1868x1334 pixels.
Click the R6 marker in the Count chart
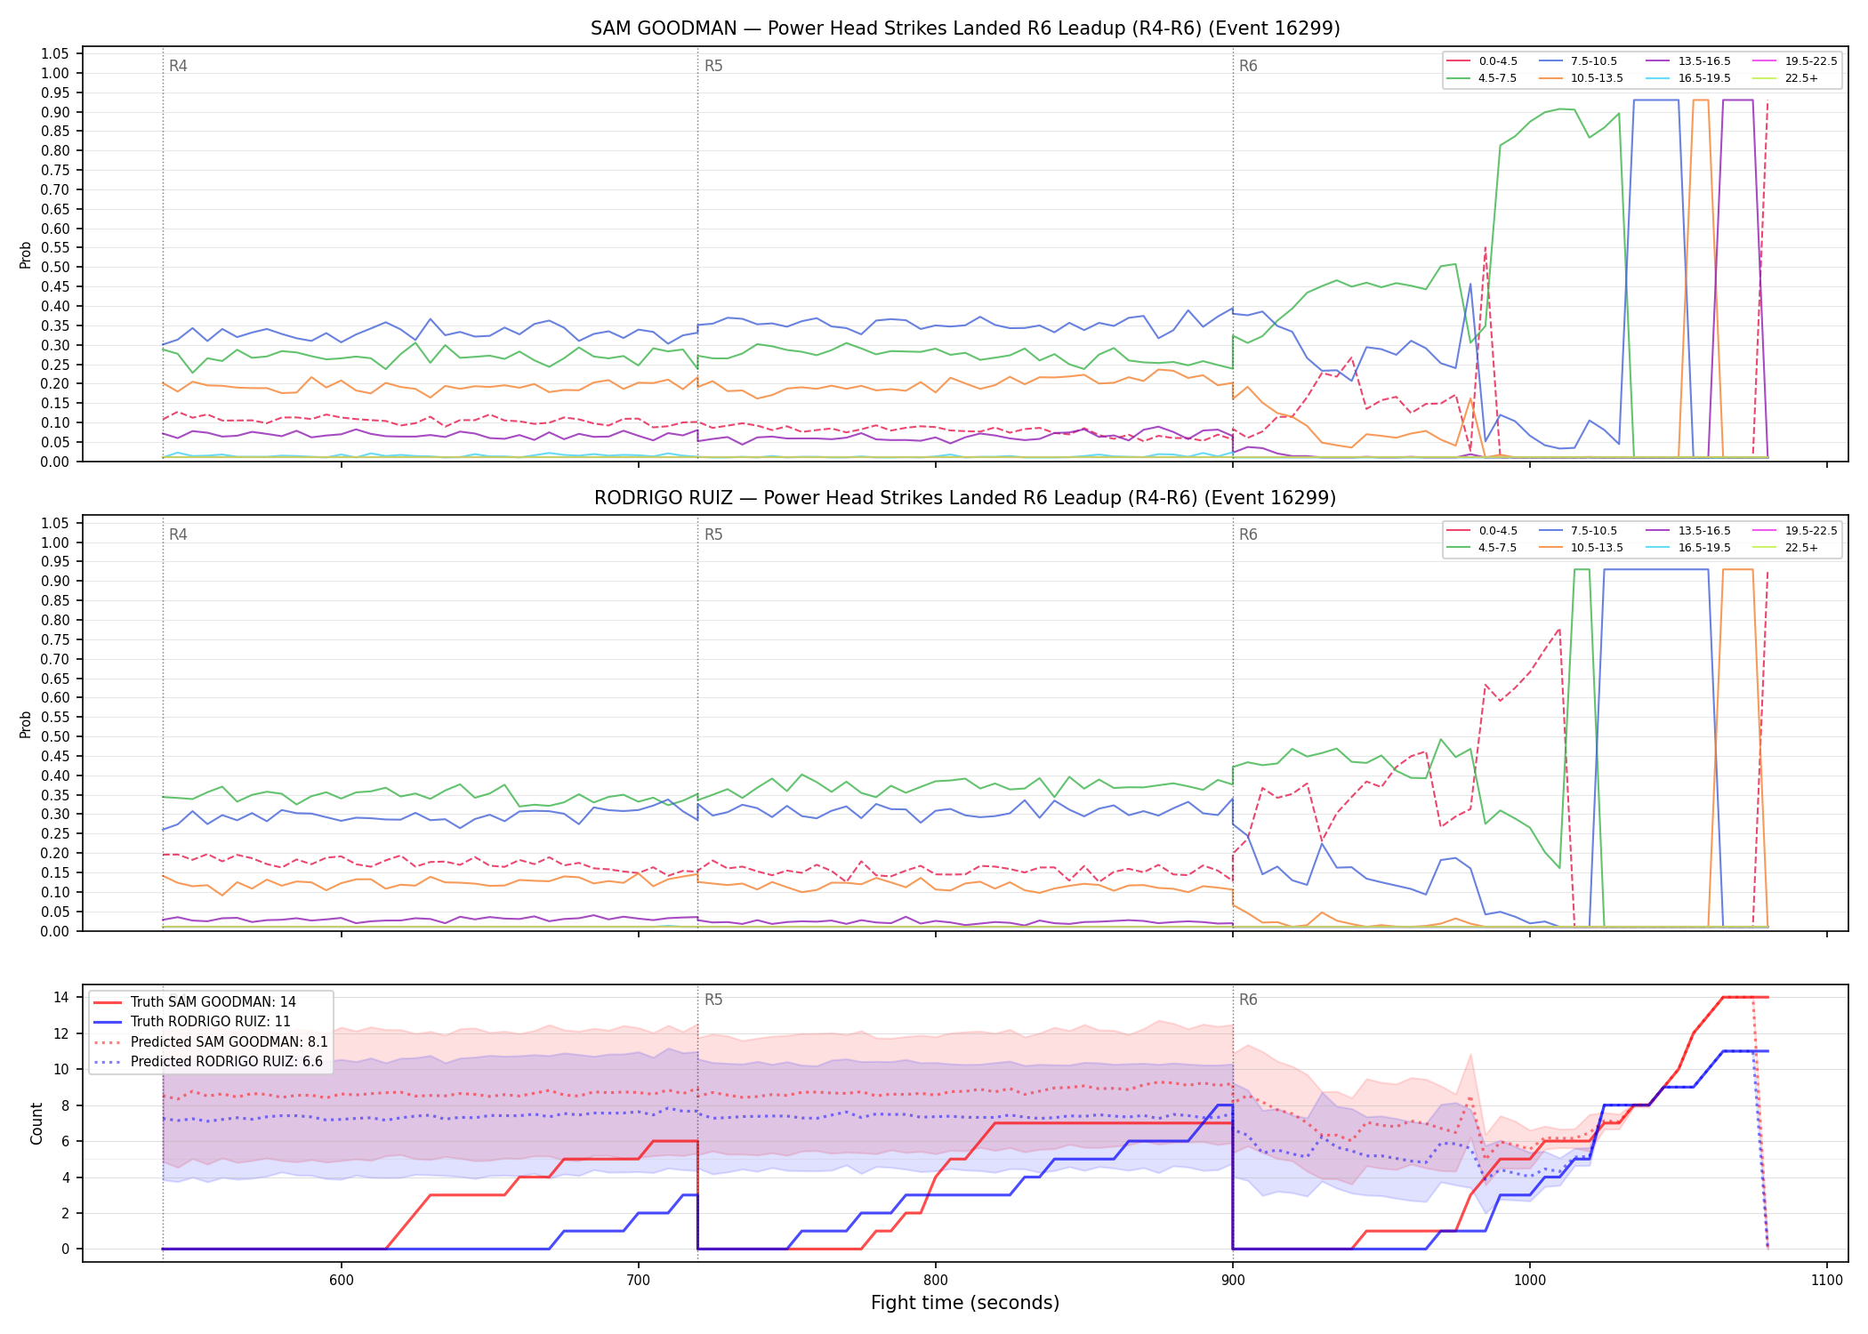pos(1248,1000)
